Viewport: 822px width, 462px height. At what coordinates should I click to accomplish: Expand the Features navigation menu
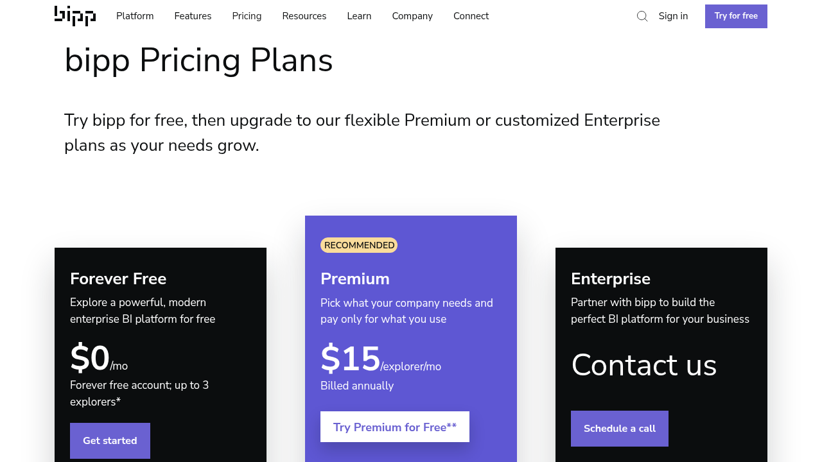(x=193, y=16)
